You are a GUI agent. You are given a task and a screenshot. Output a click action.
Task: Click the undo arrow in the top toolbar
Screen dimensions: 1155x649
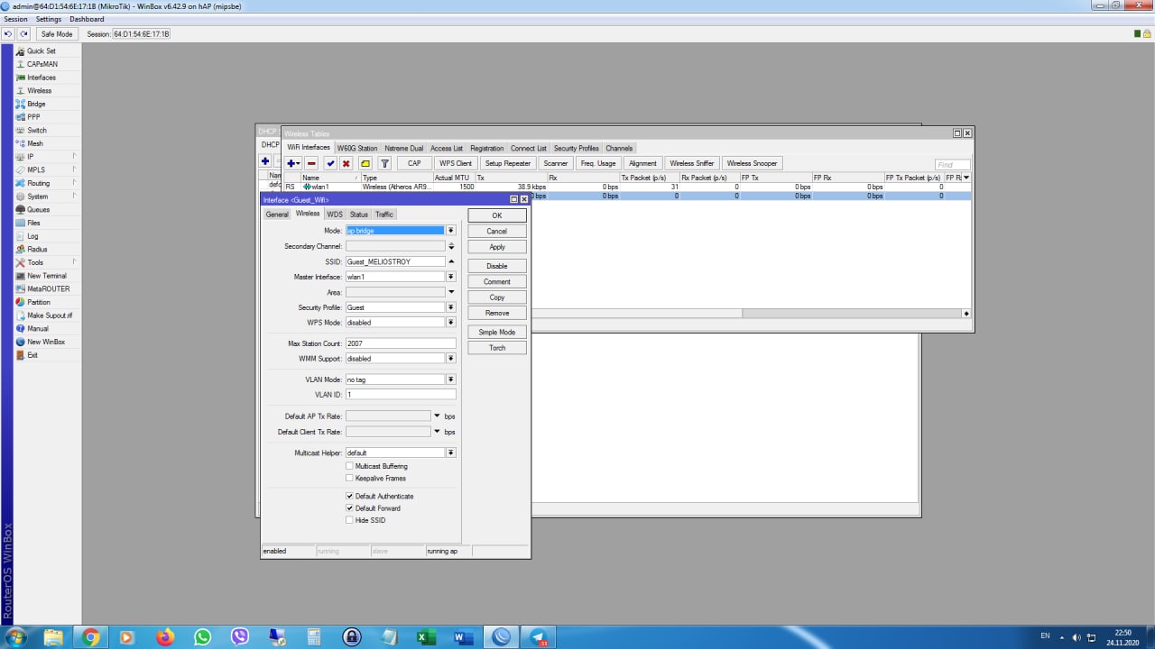8,34
